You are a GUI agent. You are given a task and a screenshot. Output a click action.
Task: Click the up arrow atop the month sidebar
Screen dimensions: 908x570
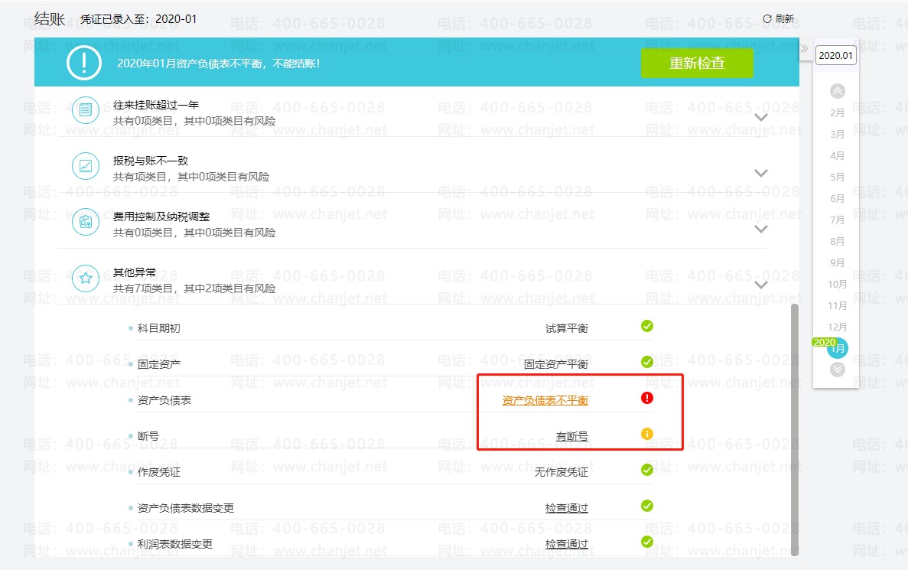coord(836,90)
